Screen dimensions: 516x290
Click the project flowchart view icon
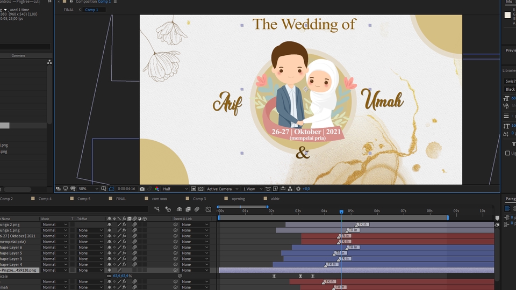tap(49, 62)
